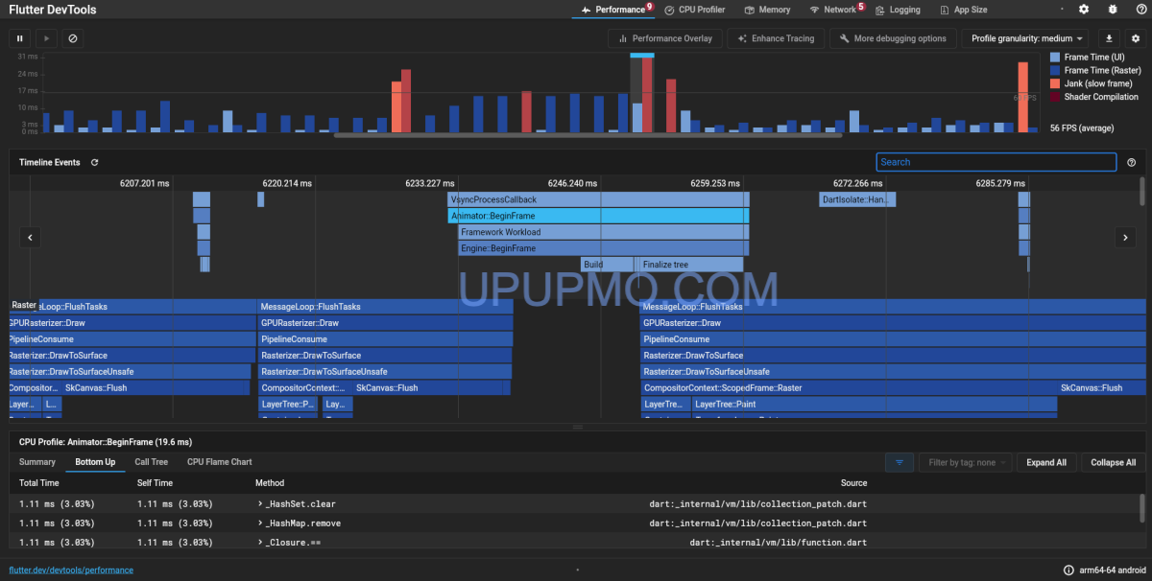Sort by Method column header
The width and height of the screenshot is (1152, 581).
(x=270, y=483)
